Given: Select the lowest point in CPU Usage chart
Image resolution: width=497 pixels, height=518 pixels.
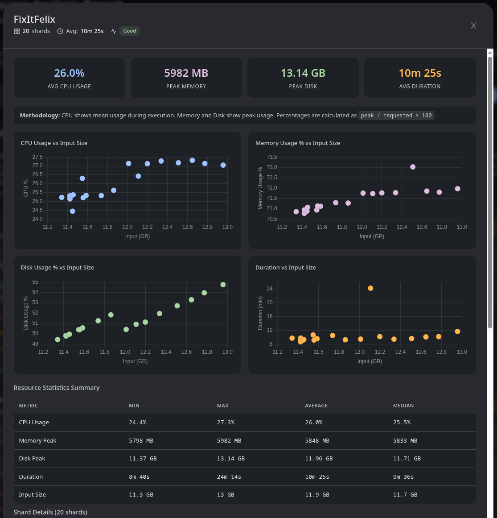Looking at the screenshot, I should click(73, 211).
